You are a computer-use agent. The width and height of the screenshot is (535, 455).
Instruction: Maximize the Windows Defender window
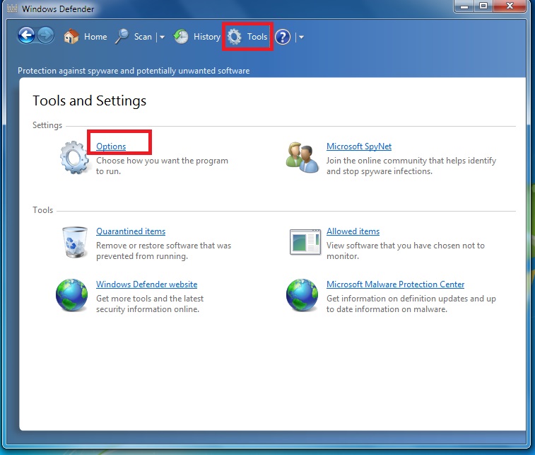coord(483,6)
